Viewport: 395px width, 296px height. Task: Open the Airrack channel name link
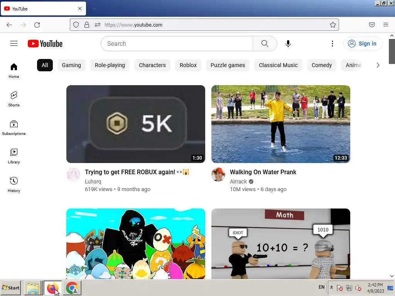click(238, 182)
